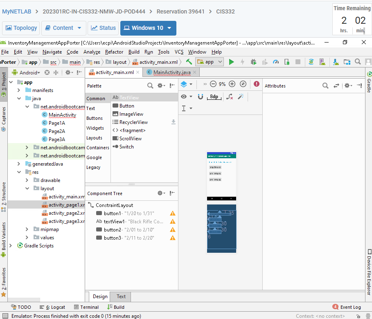Click Zoom to Fit Screen icon
372x319 pixels.
coord(243,84)
